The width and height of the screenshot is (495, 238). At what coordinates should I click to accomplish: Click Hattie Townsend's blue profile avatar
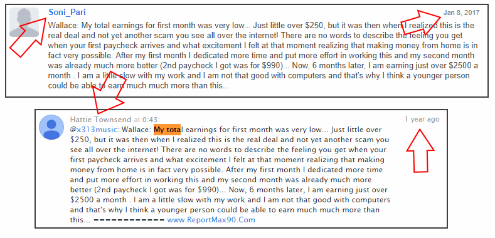51,127
